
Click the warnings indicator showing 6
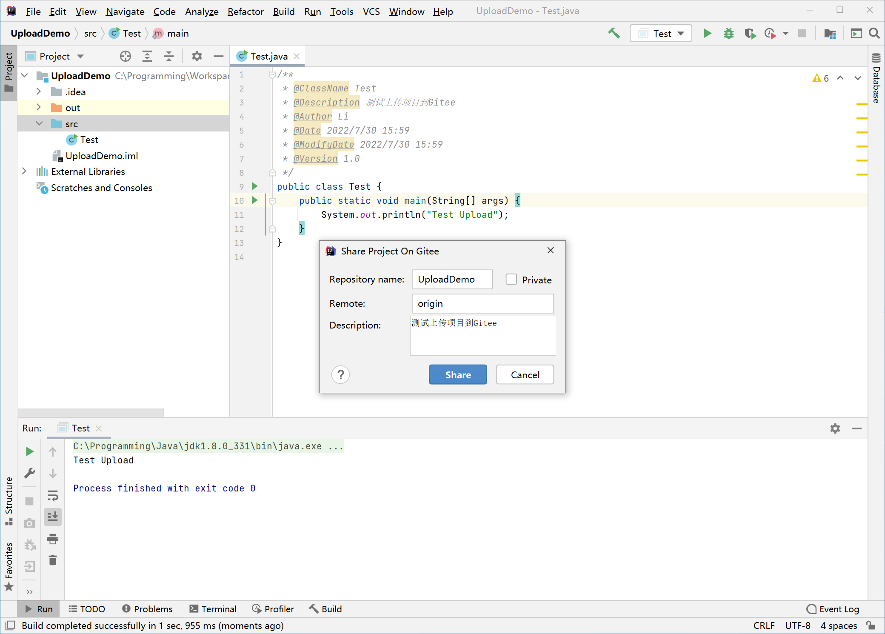coord(820,78)
